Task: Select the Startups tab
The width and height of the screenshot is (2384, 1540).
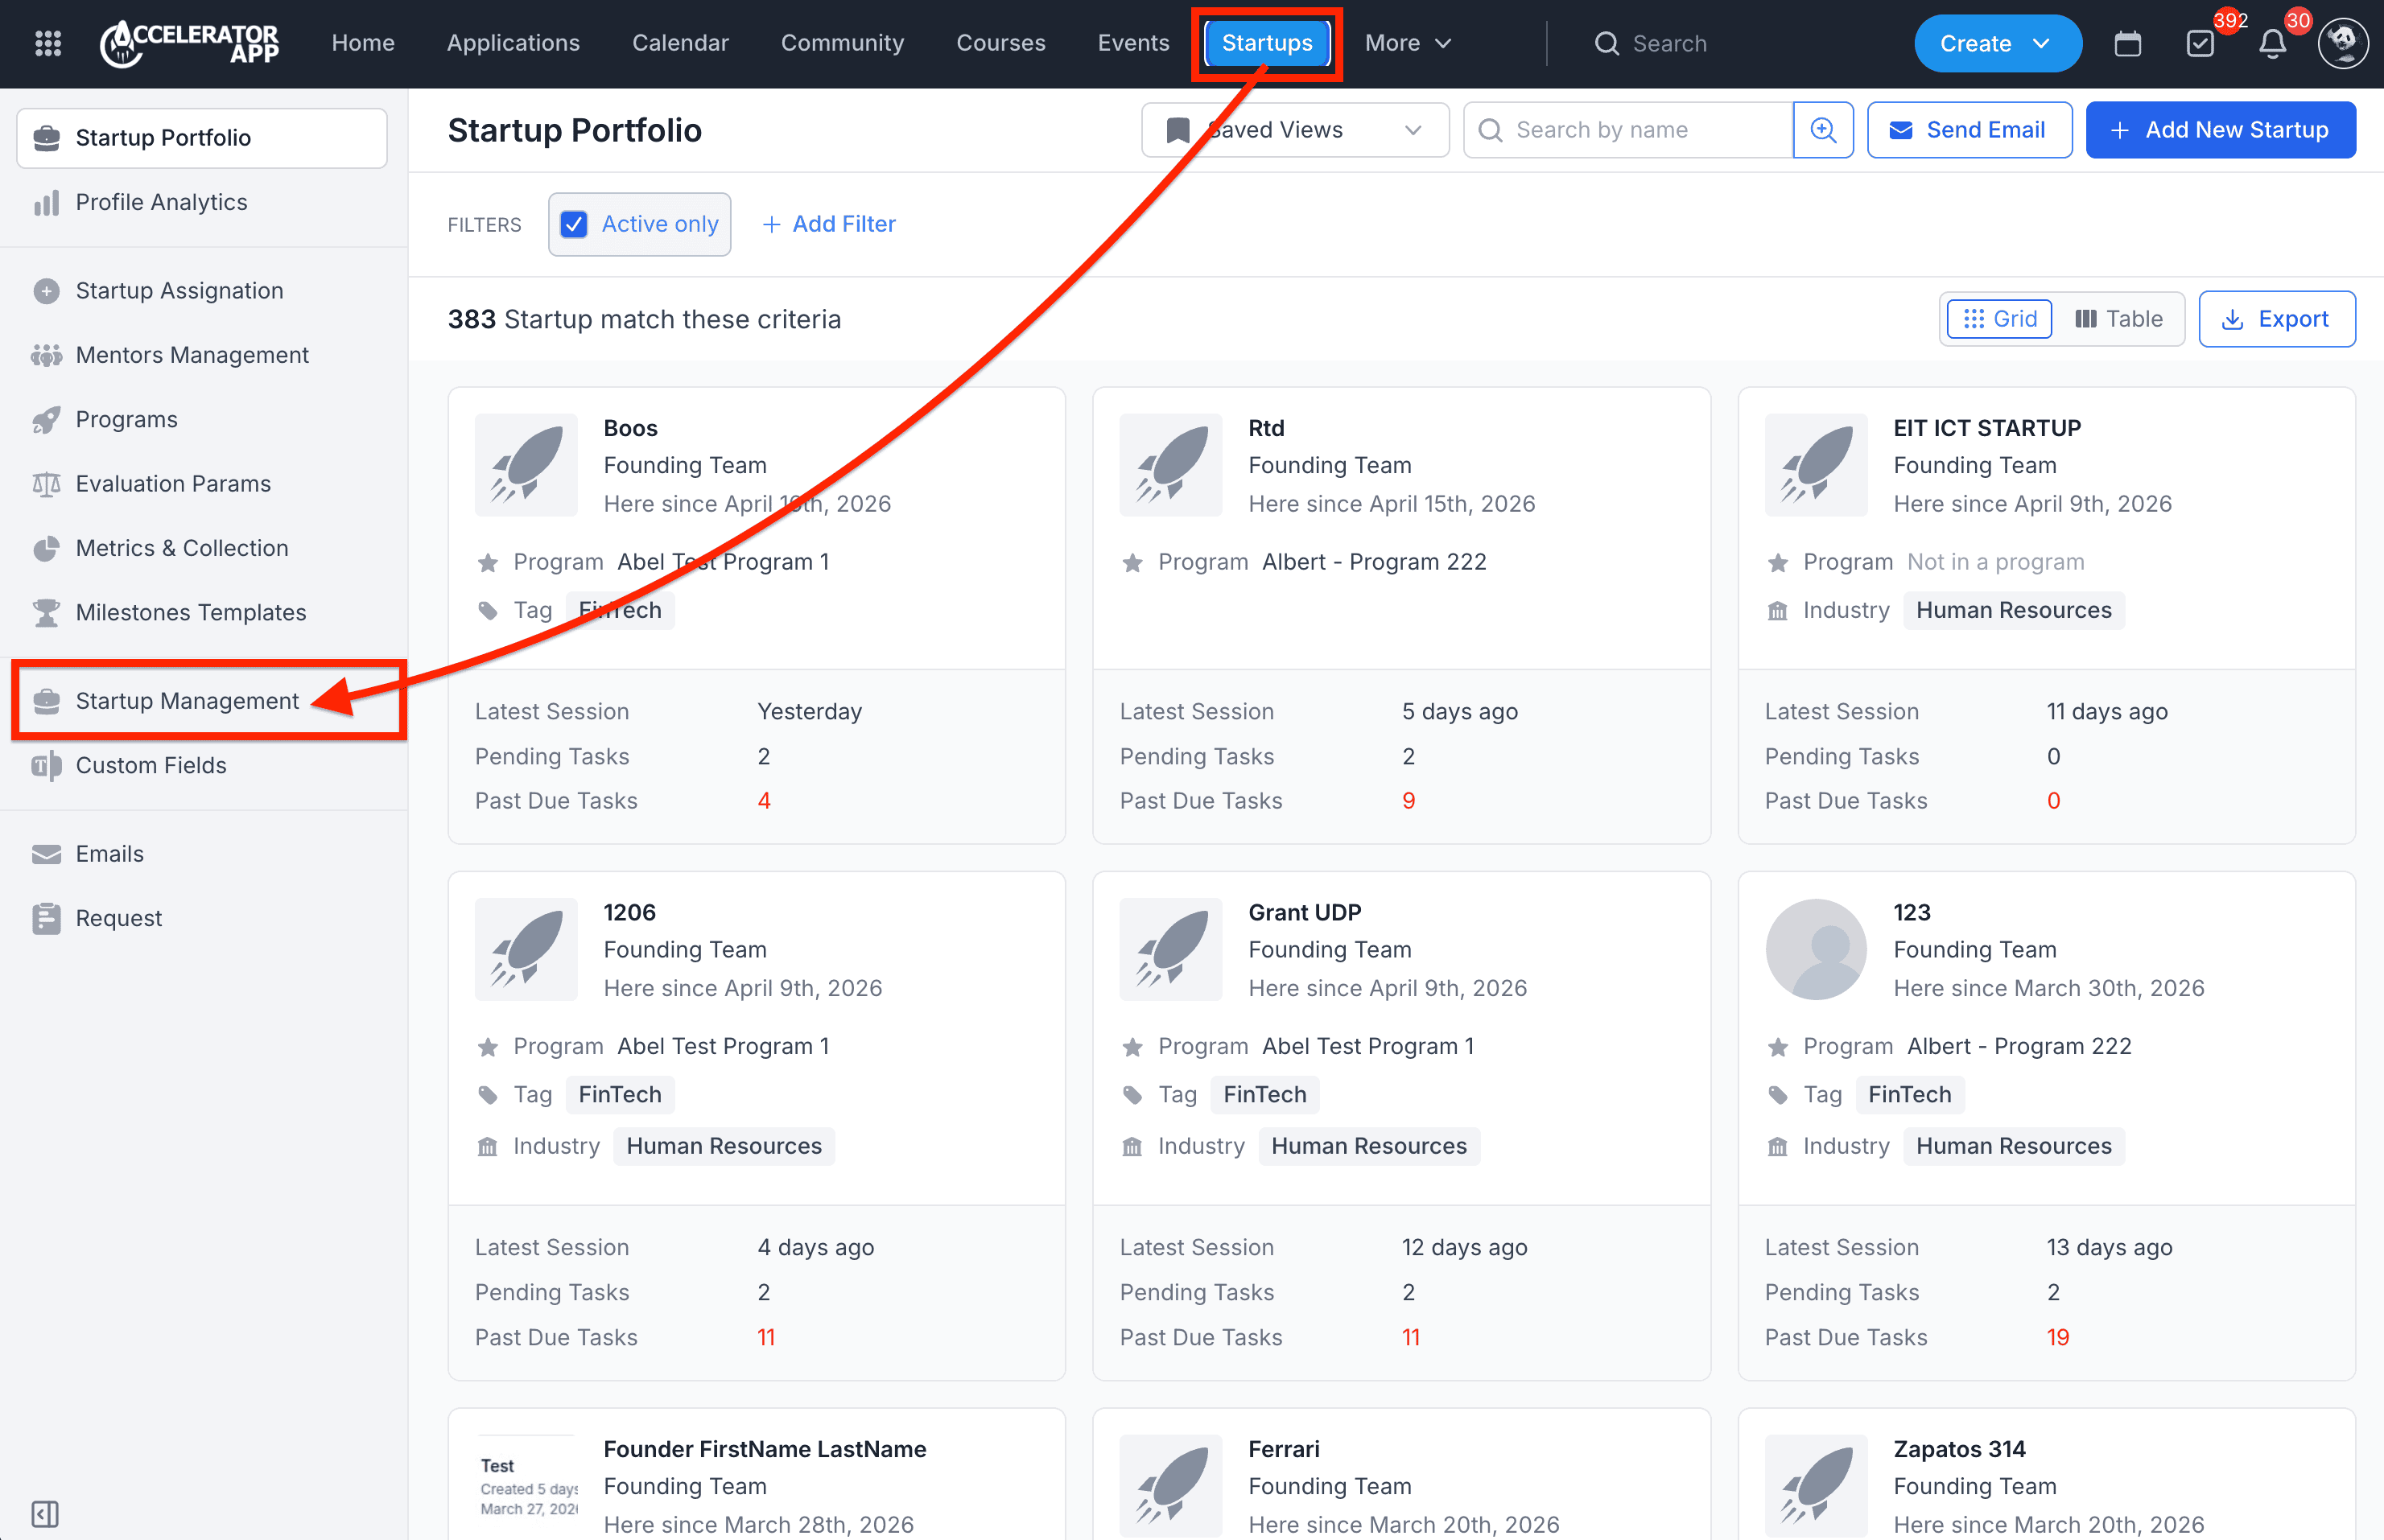Action: click(1267, 43)
